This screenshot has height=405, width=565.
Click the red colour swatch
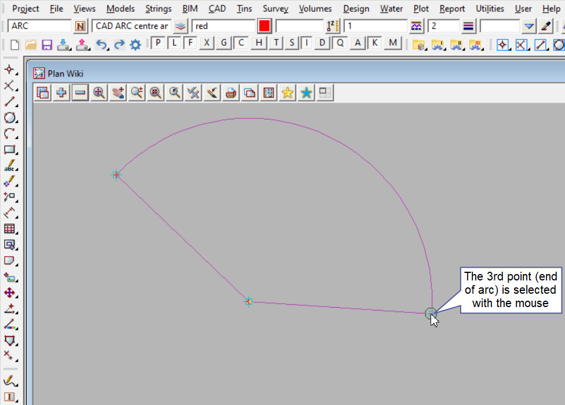265,26
